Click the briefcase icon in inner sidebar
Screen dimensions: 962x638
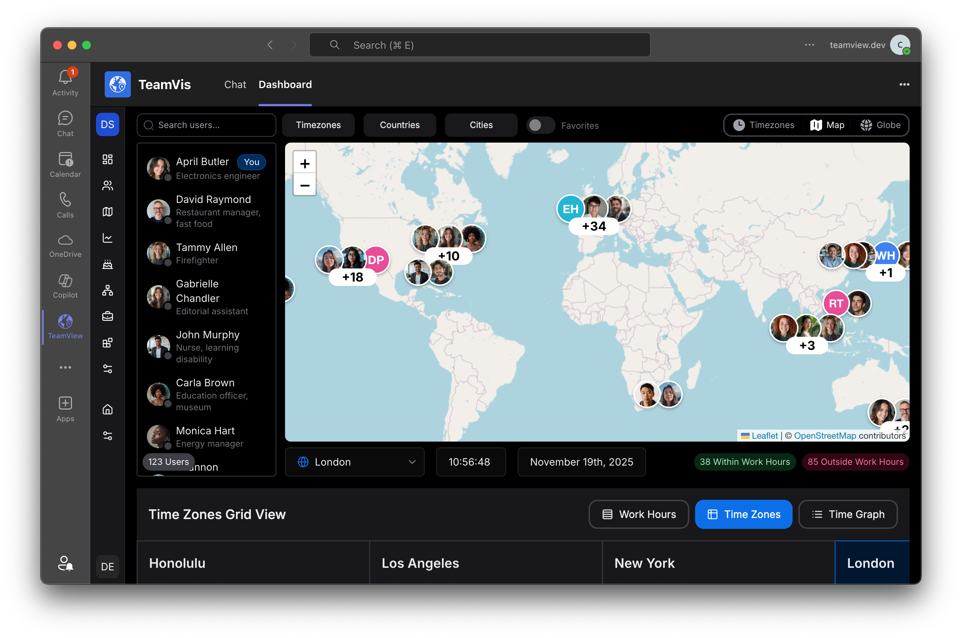107,316
